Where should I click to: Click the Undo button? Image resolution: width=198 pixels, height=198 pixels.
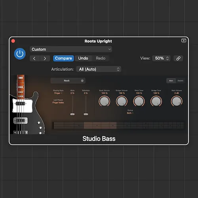pos(83,58)
